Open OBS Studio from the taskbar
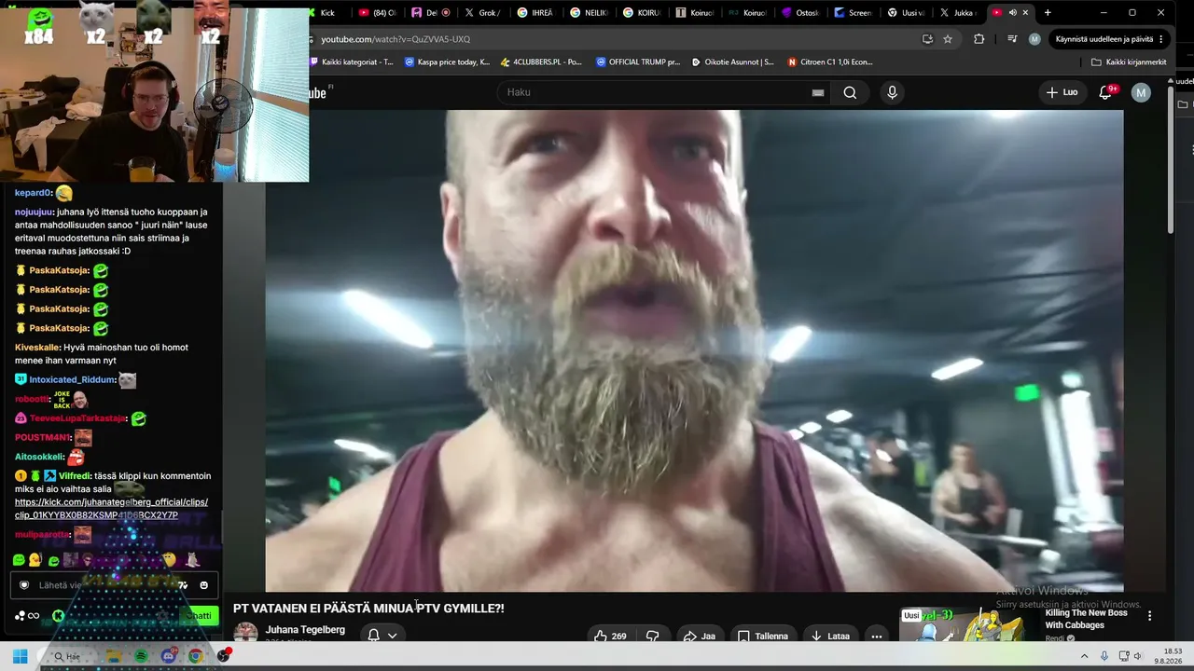The image size is (1194, 671). pyautogui.click(x=223, y=656)
